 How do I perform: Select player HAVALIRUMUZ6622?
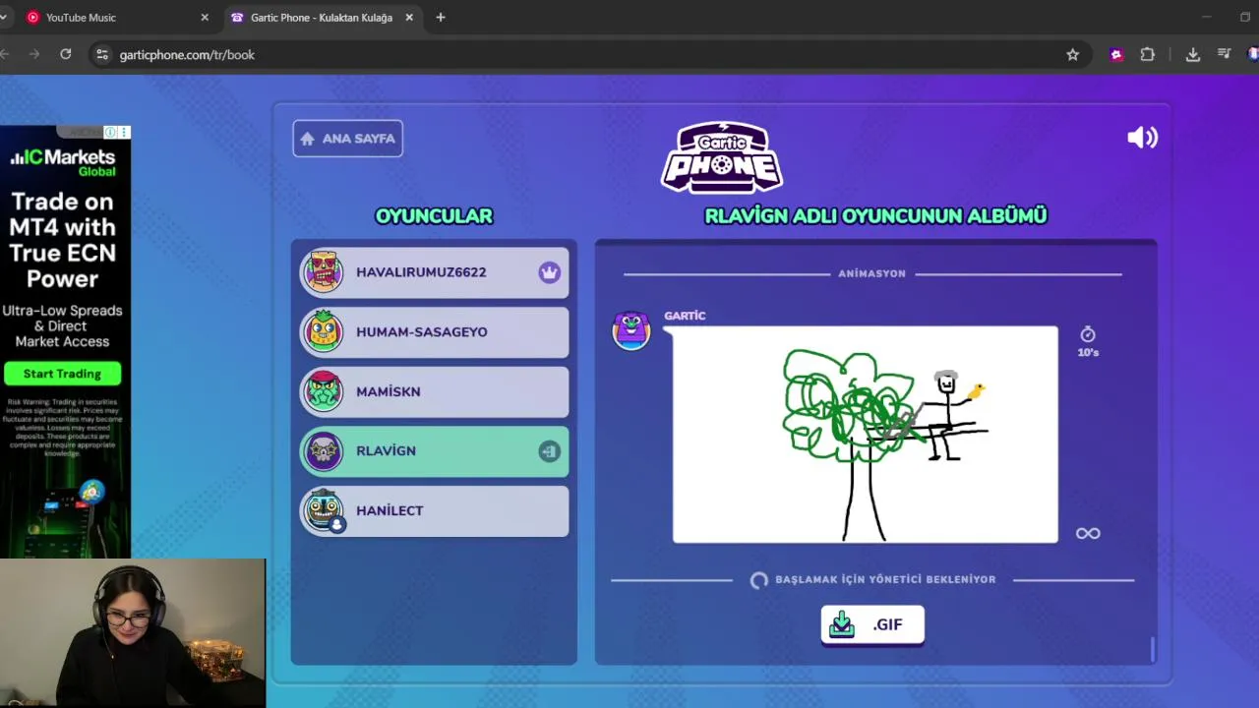coord(434,272)
